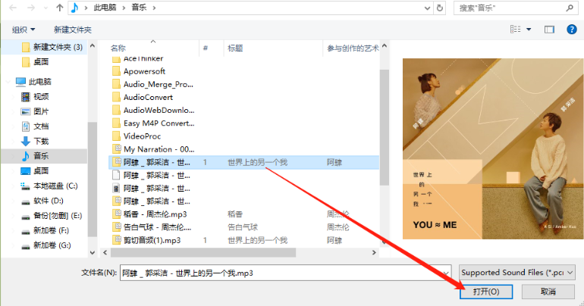Collapse the 此电脑 tree node
Screen dimensions: 584x306
click(x=8, y=82)
